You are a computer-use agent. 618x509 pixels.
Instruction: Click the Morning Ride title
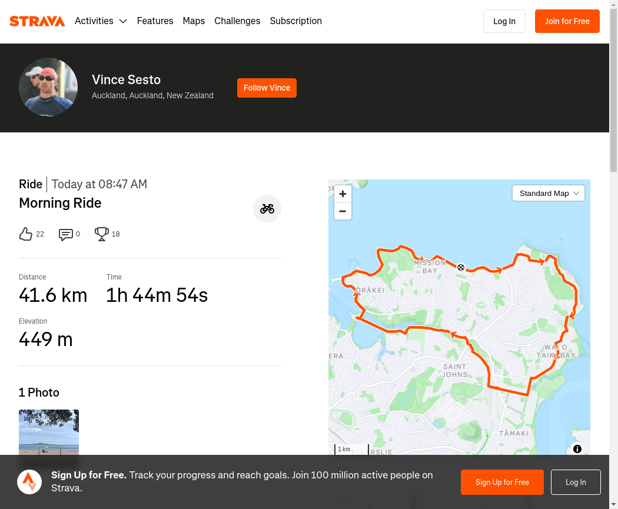60,203
